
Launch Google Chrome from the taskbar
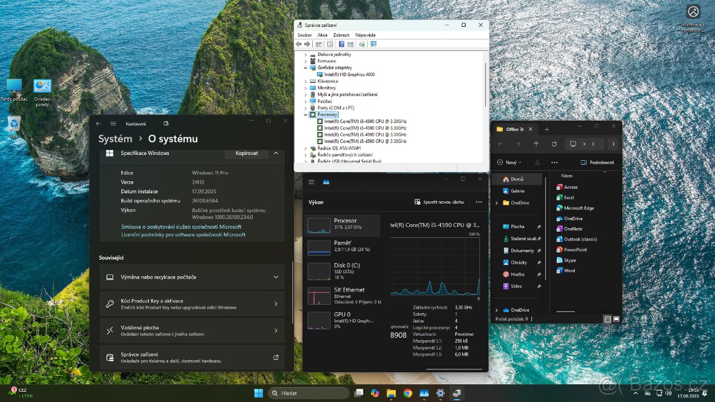point(408,393)
